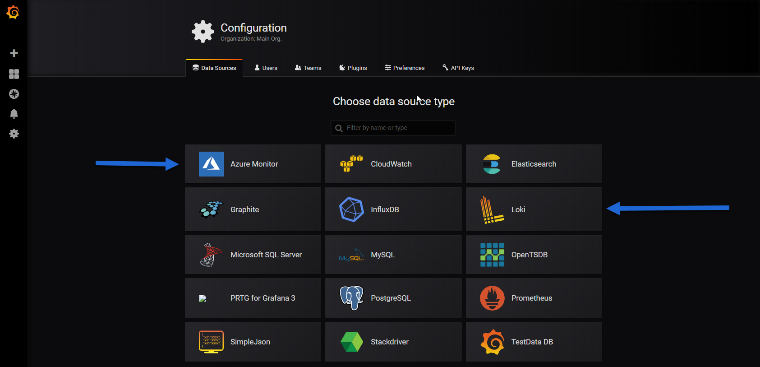The width and height of the screenshot is (760, 367).
Task: Select the Graphite data source label
Action: coord(244,209)
